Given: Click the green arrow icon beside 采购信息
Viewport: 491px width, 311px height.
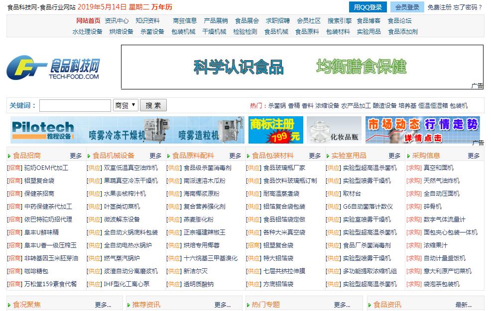Looking at the screenshot, I should (409, 155).
